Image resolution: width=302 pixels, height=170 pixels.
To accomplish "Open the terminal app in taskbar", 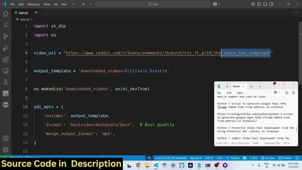I will tap(208, 165).
